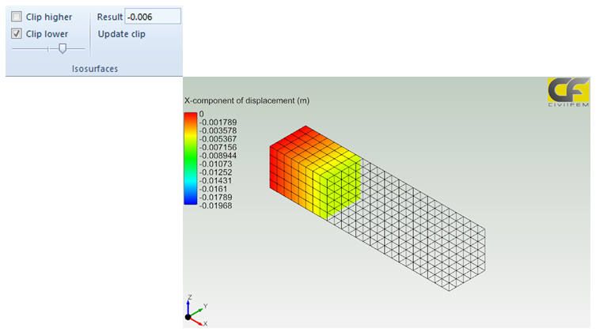Click the X-component of displacement title
Screen dimensions: 596x336
point(245,101)
